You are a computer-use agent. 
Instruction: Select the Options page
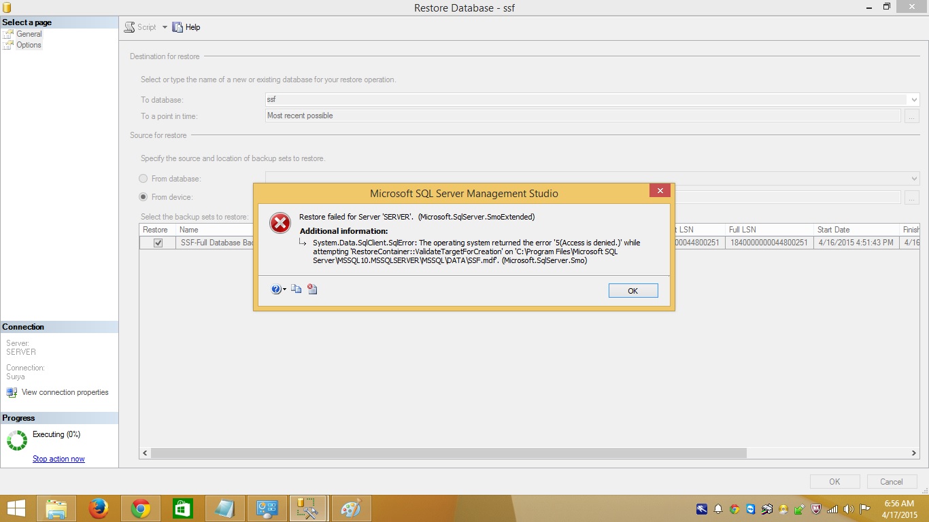pyautogui.click(x=29, y=45)
